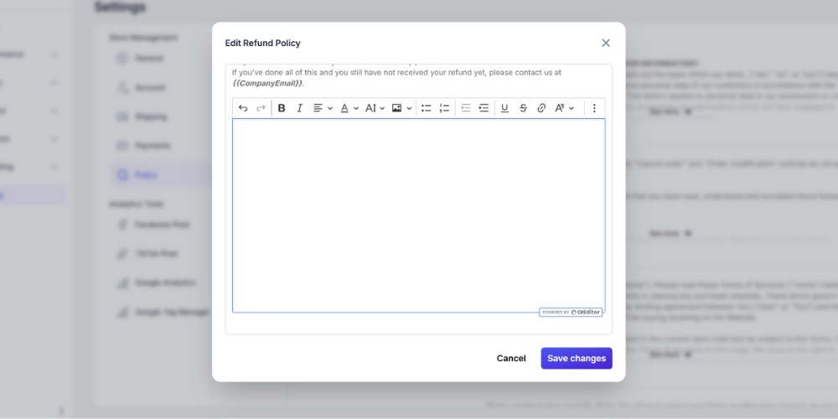The width and height of the screenshot is (838, 419).
Task: Close the Edit Refund Policy dialog
Action: (606, 43)
